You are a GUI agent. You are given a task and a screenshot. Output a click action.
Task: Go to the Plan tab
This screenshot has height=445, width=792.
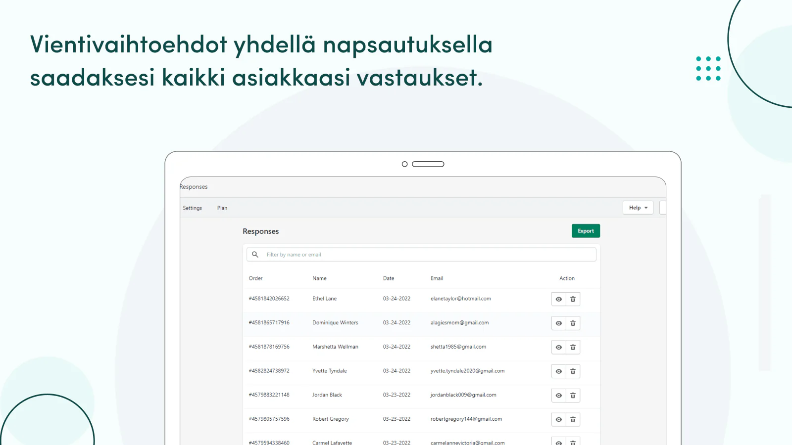tap(222, 208)
